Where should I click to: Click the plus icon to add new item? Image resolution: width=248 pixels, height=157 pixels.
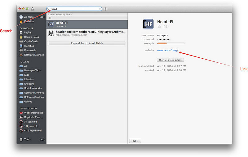coord(106,9)
